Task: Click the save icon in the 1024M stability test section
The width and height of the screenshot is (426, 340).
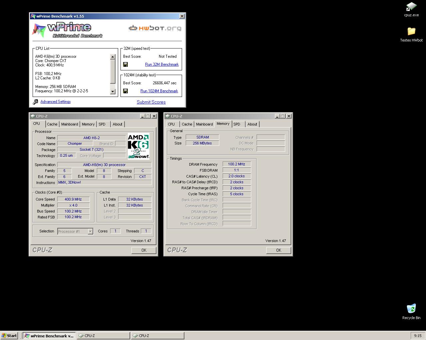Action: pyautogui.click(x=125, y=91)
